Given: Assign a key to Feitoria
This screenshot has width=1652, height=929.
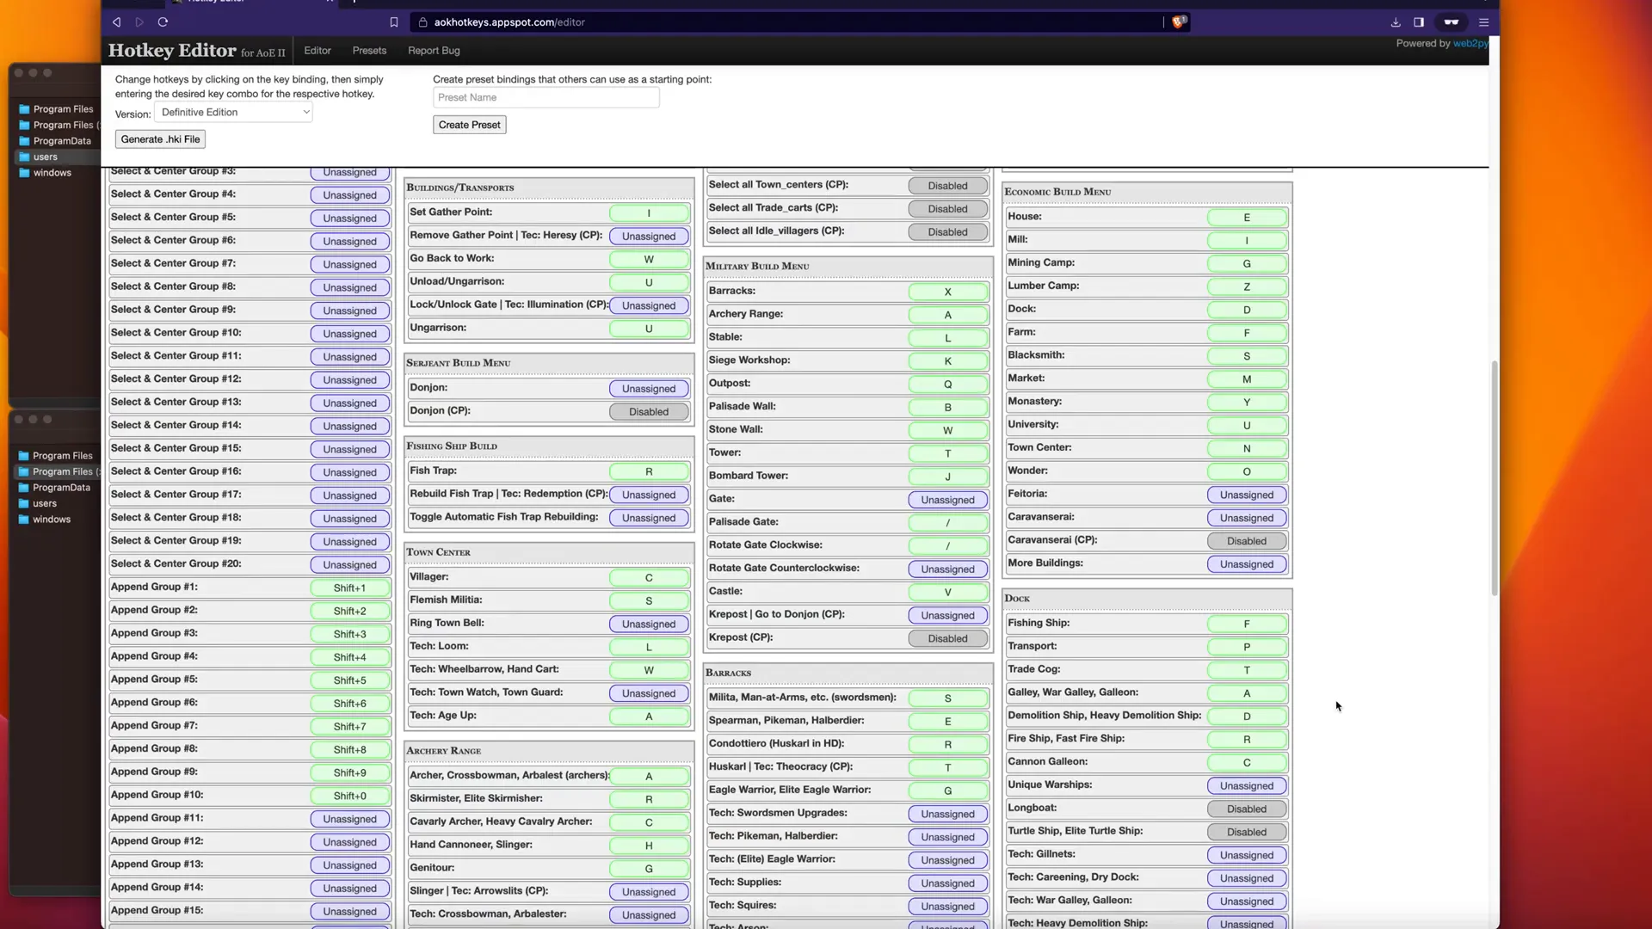Looking at the screenshot, I should point(1247,495).
